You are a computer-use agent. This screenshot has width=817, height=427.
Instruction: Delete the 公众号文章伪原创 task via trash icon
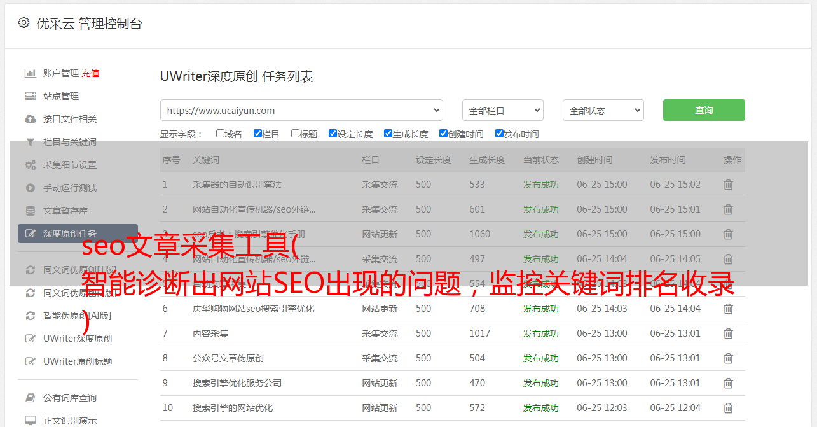click(728, 358)
